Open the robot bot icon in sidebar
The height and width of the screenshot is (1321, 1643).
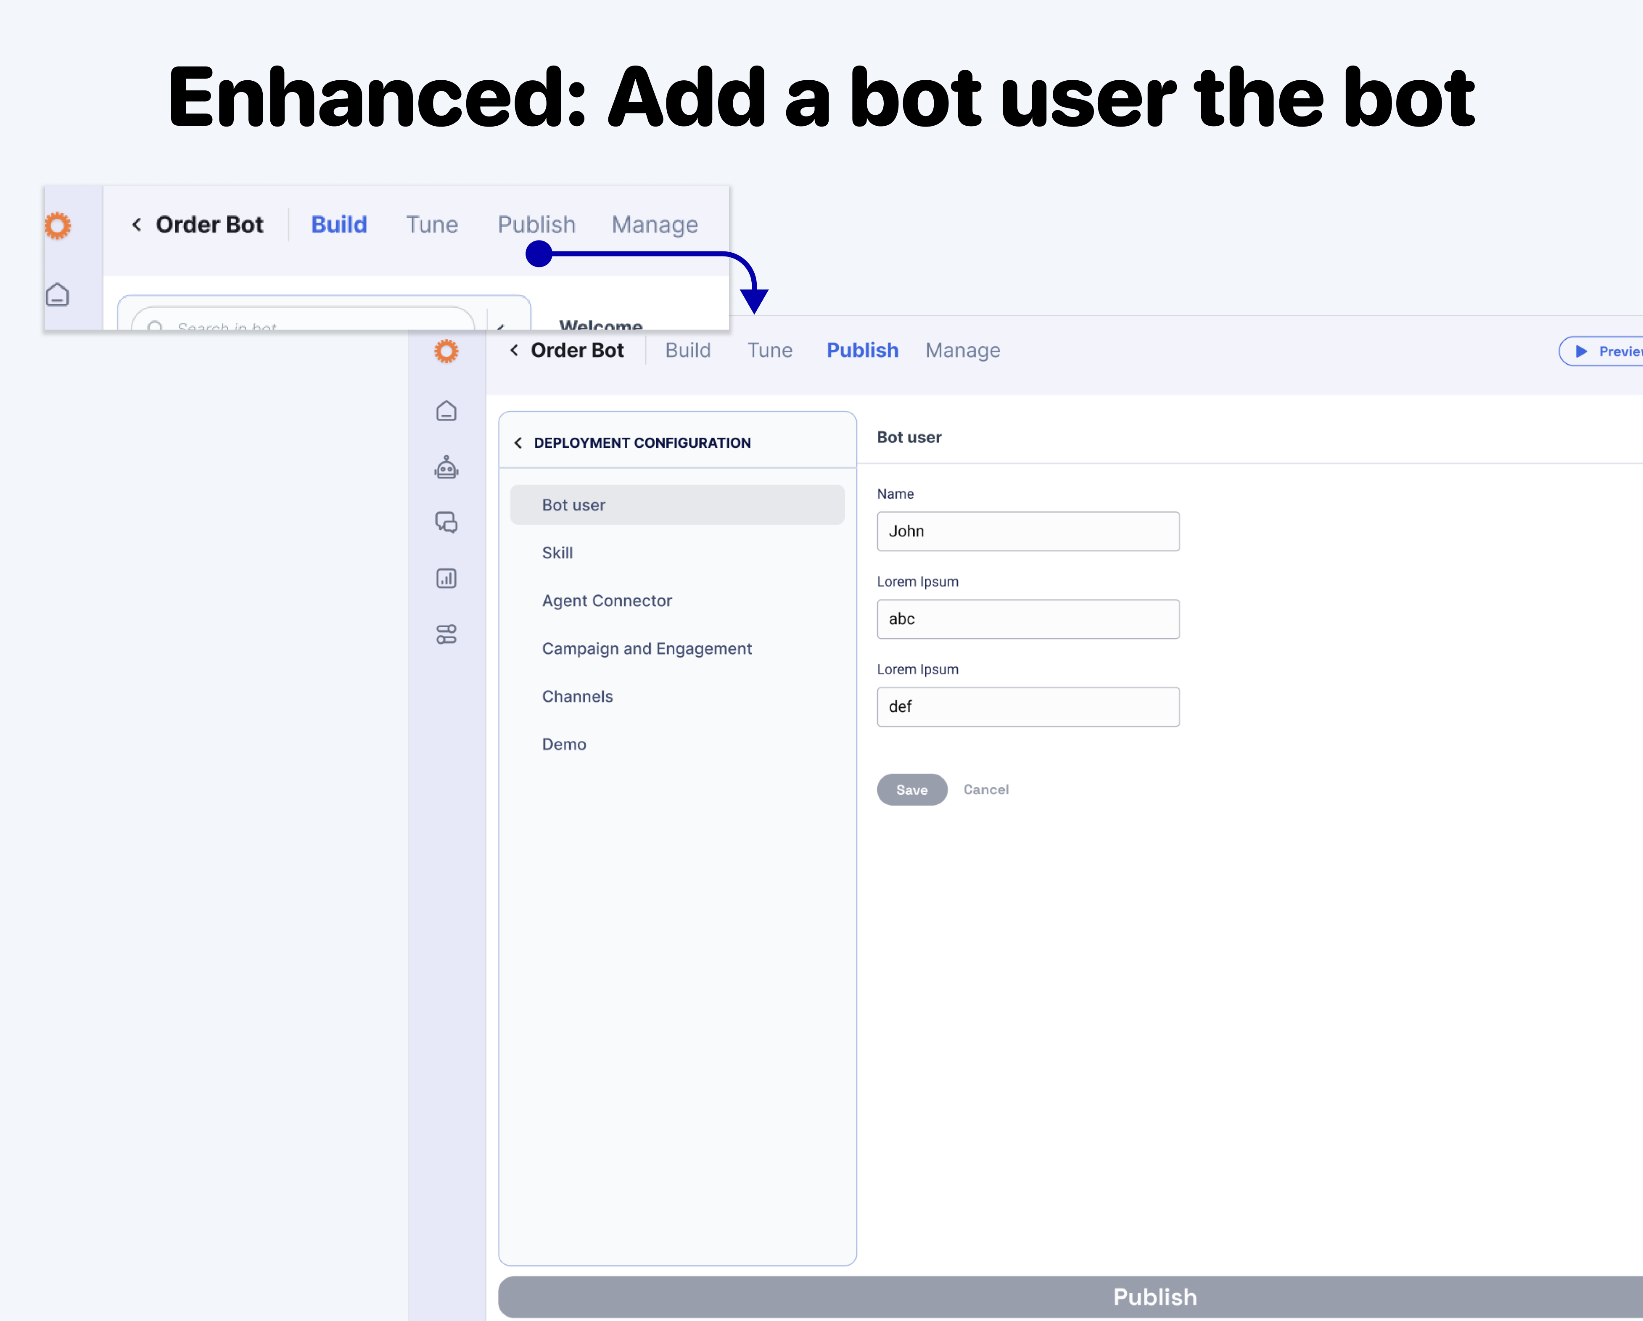446,467
